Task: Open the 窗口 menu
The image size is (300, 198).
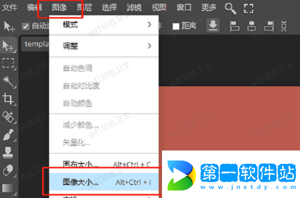Action: 184,7
